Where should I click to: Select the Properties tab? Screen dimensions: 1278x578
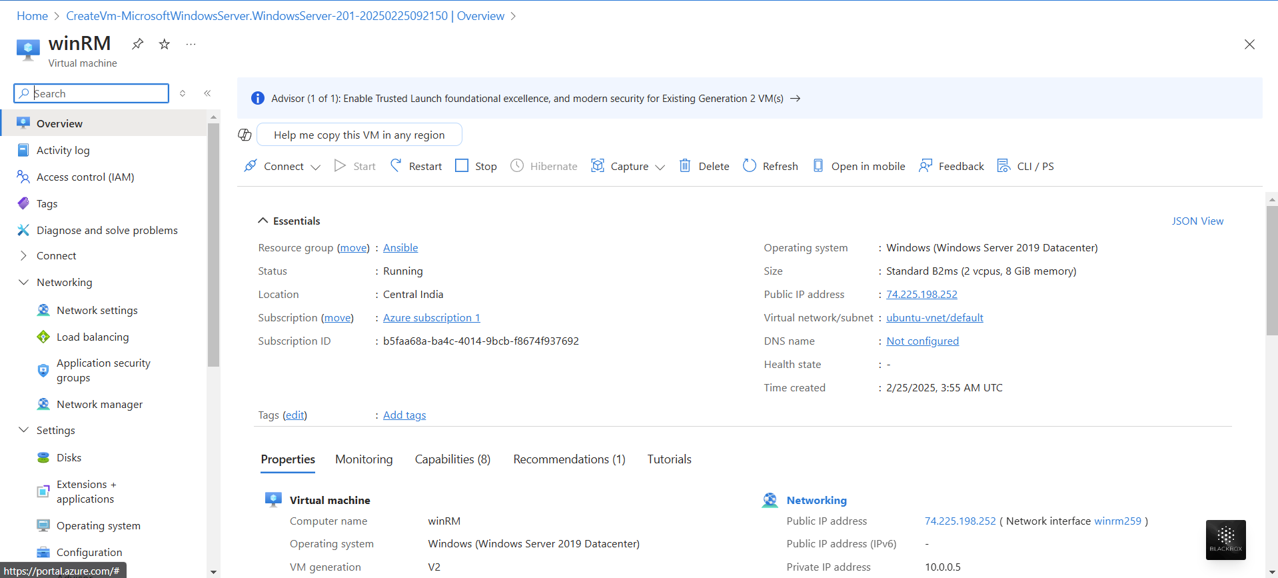[288, 459]
